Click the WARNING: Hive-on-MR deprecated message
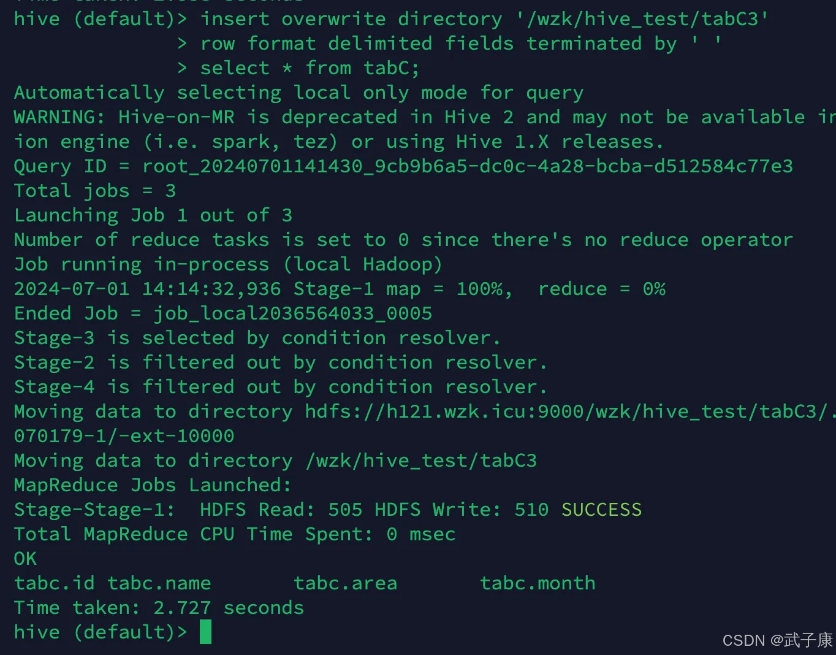Image resolution: width=836 pixels, height=655 pixels. 425,117
